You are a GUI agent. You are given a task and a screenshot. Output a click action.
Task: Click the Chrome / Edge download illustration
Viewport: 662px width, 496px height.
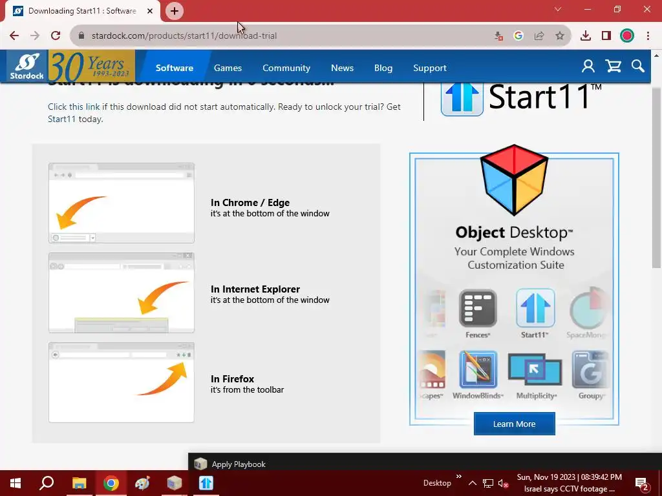(122, 203)
